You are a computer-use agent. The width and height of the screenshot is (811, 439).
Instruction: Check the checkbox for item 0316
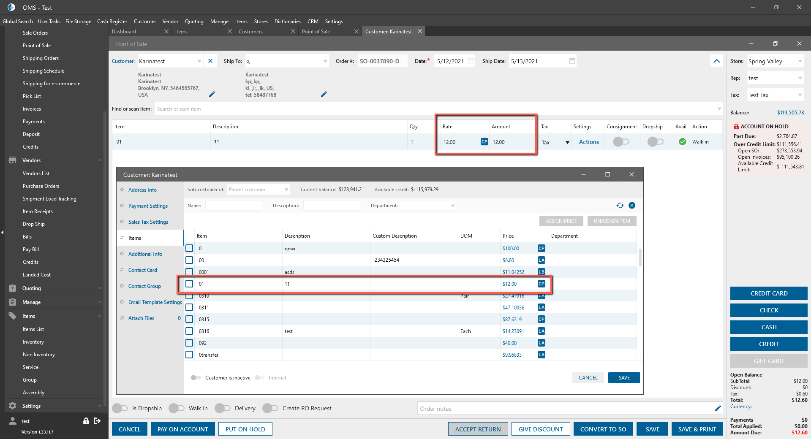coord(189,331)
